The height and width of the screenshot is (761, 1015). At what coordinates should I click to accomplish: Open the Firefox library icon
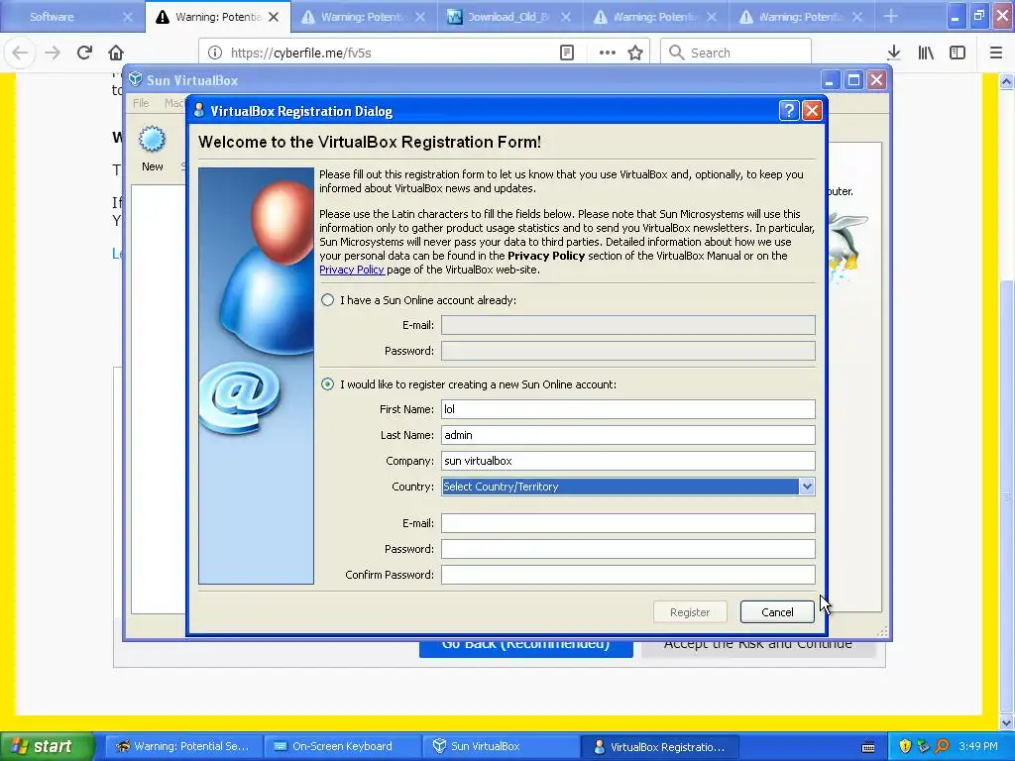pos(926,53)
